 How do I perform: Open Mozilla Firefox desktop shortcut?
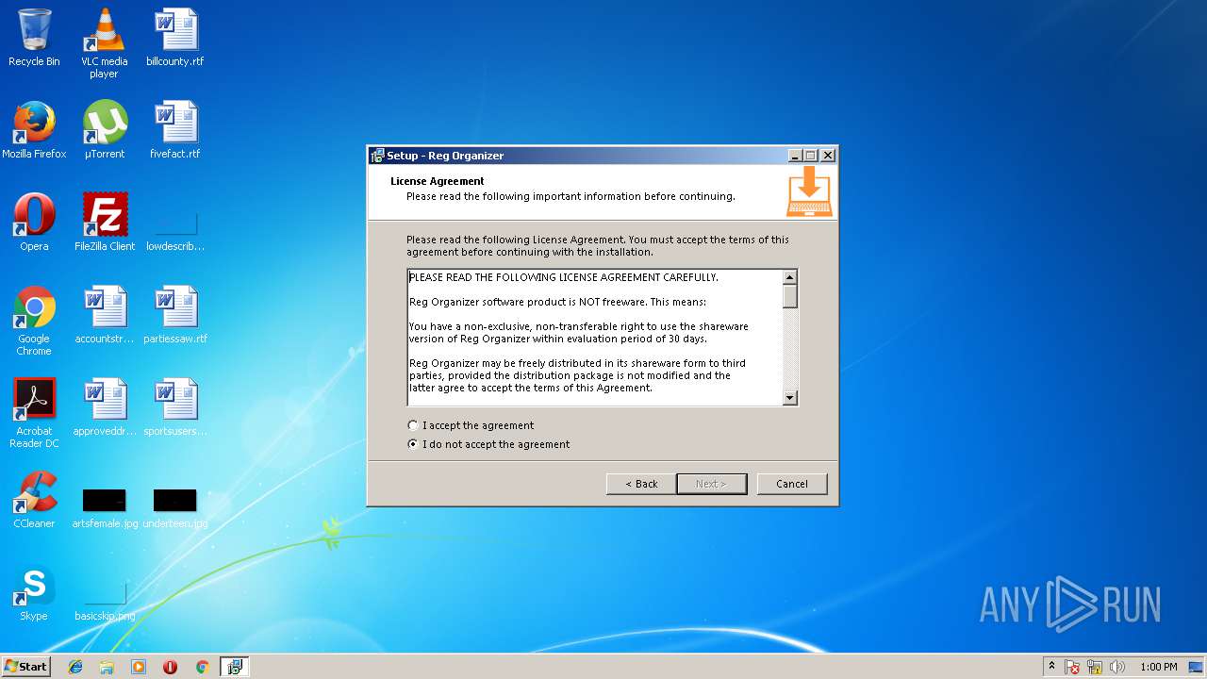point(34,131)
